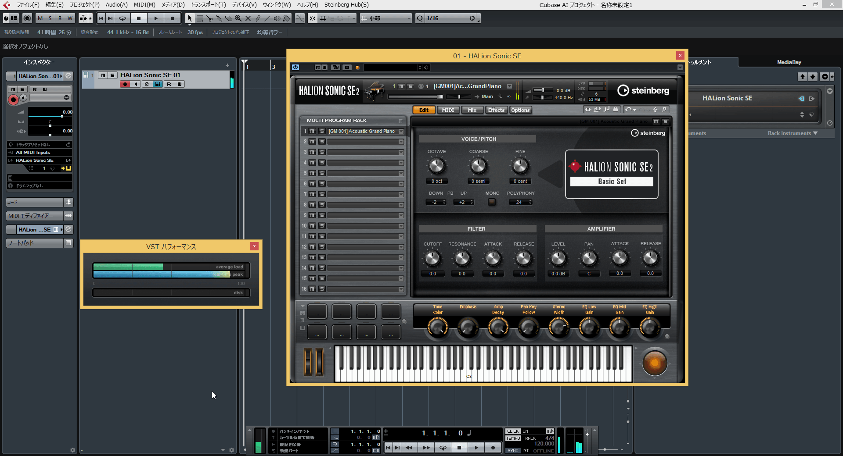Mute slot 2 in Multi Program Rack
The width and height of the screenshot is (843, 456).
pyautogui.click(x=312, y=142)
